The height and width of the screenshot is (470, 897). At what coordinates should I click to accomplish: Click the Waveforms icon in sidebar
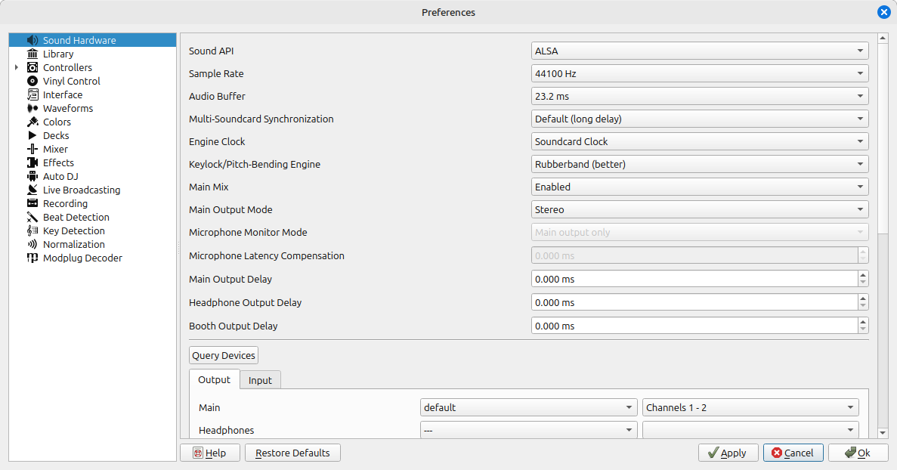point(32,109)
